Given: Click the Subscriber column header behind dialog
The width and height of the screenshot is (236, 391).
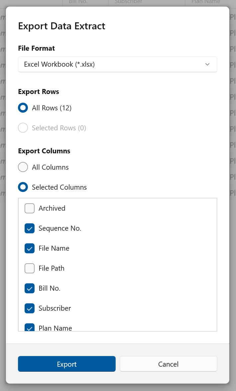Looking at the screenshot, I should point(128,2).
